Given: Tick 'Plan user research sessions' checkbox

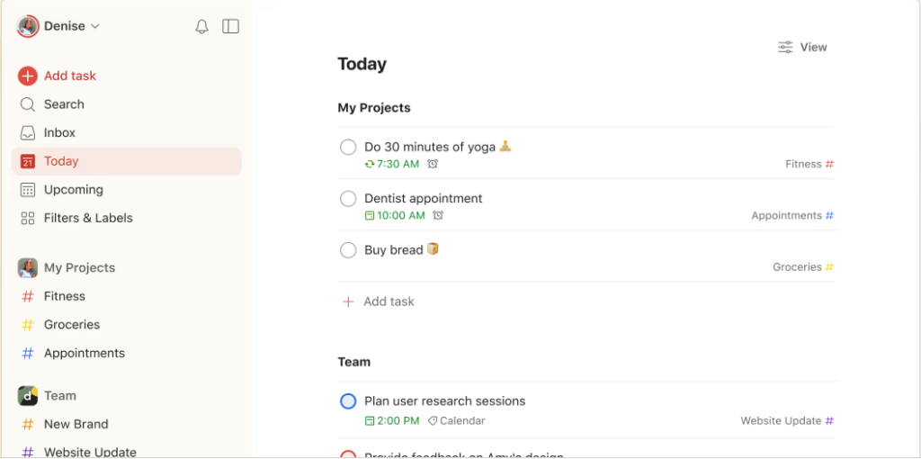Looking at the screenshot, I should (348, 401).
